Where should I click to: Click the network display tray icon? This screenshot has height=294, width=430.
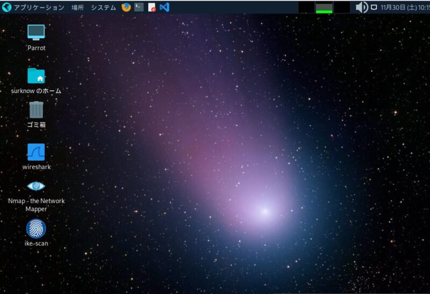click(374, 8)
